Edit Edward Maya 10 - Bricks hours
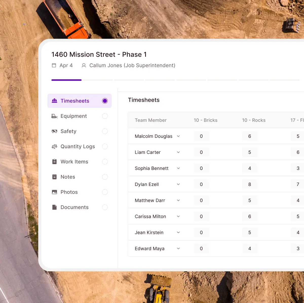304x303 pixels. tap(201, 249)
